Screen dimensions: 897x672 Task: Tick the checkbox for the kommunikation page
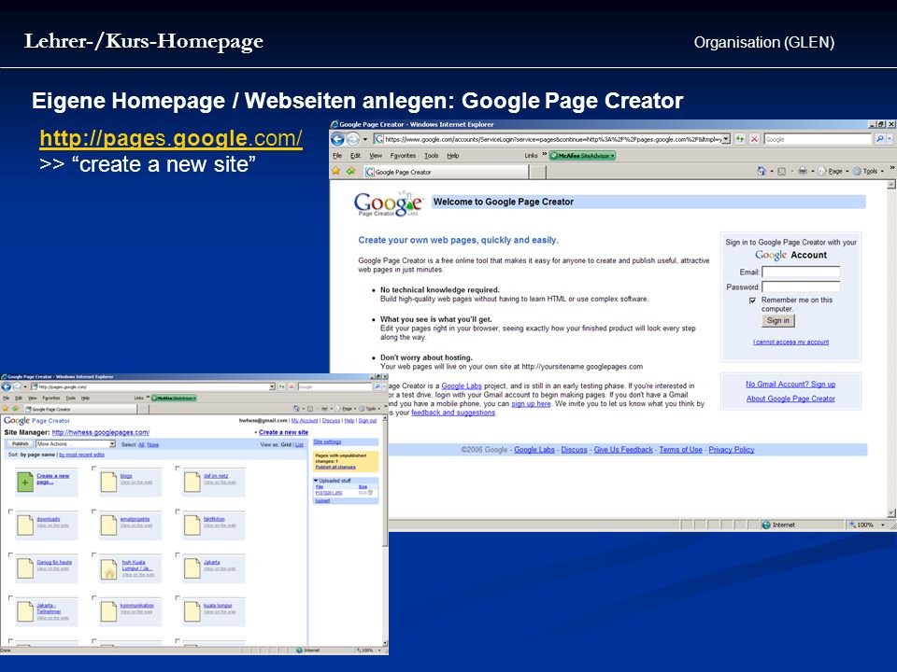[x=93, y=597]
